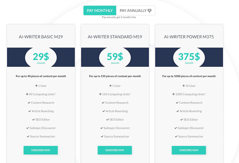Image resolution: width=239 pixels, height=163 pixels.
Task: Switch billing to Pay Monthly
Action: point(100,10)
